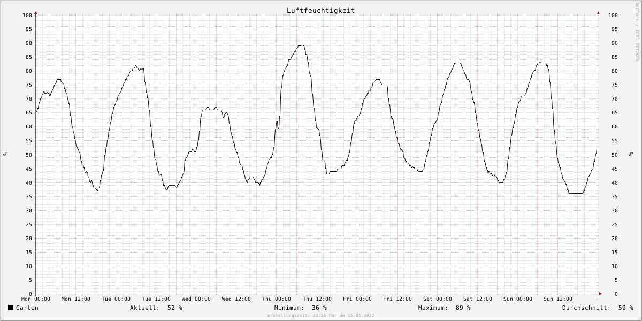Click the "0" label on the left axis
642x321 pixels.
(30, 294)
